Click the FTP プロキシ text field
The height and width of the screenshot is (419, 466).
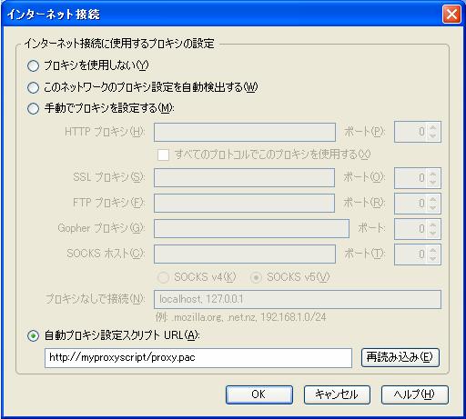(x=244, y=203)
